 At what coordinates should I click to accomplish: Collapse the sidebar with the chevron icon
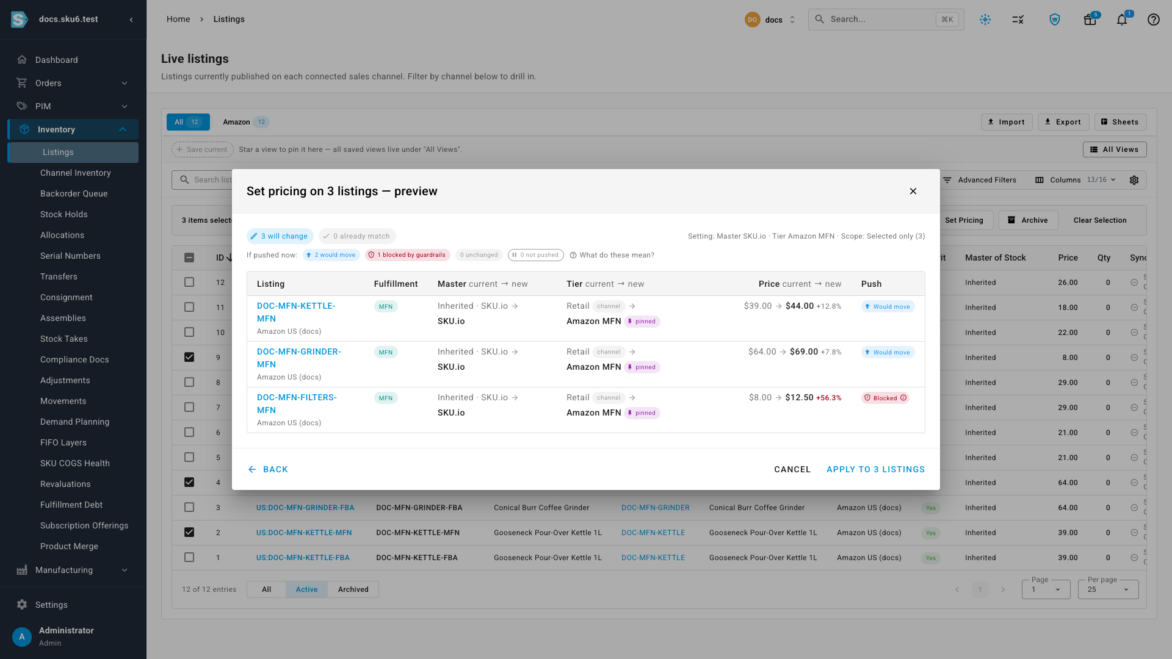[x=131, y=20]
